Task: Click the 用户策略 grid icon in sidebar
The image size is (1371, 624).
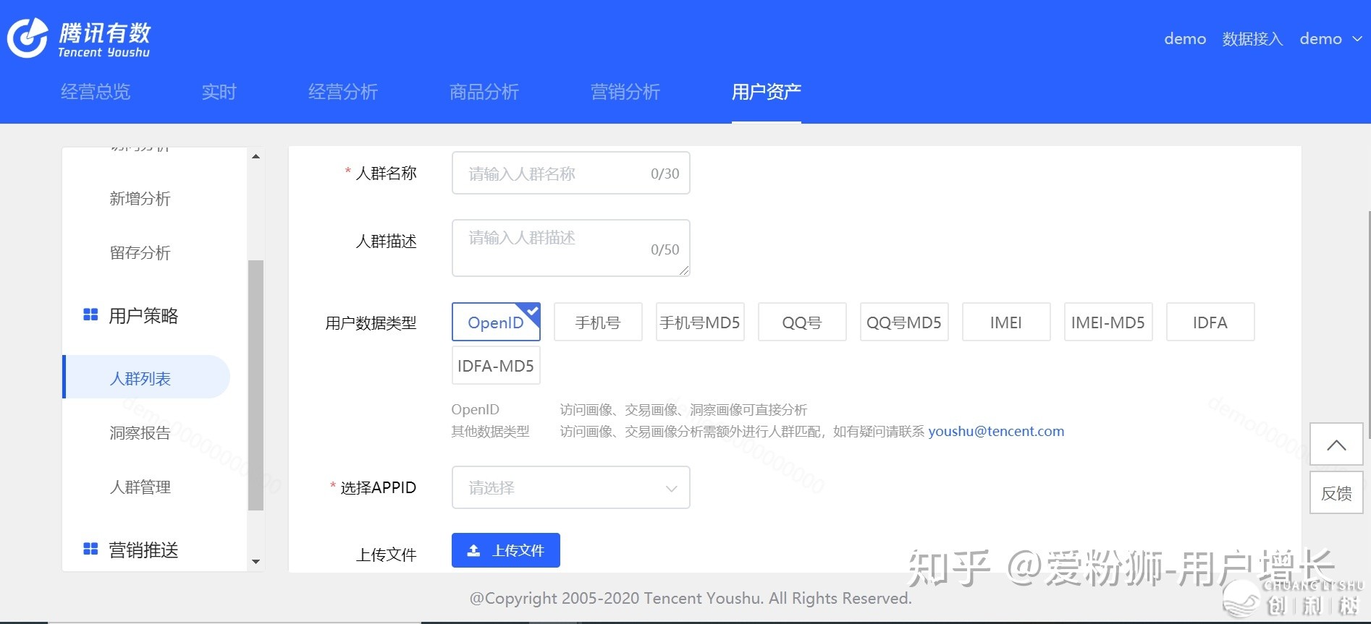Action: click(x=90, y=315)
